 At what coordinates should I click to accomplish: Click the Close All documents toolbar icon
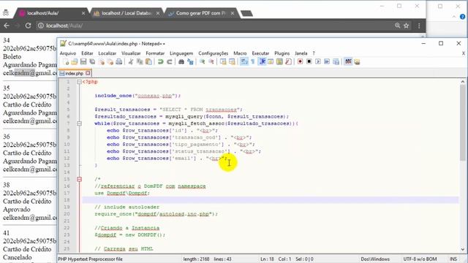(x=110, y=61)
